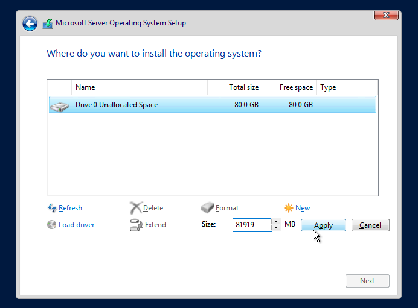418x308 pixels.
Task: Click the Name column header
Action: (x=140, y=87)
